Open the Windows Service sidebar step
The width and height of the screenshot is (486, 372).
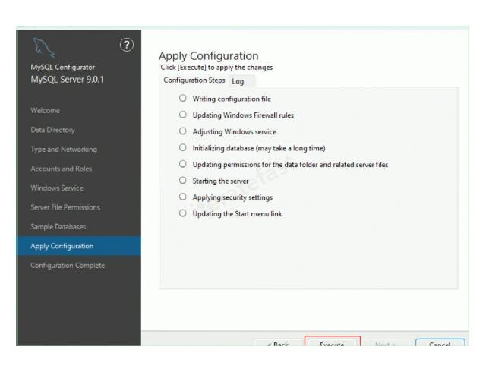click(x=57, y=188)
